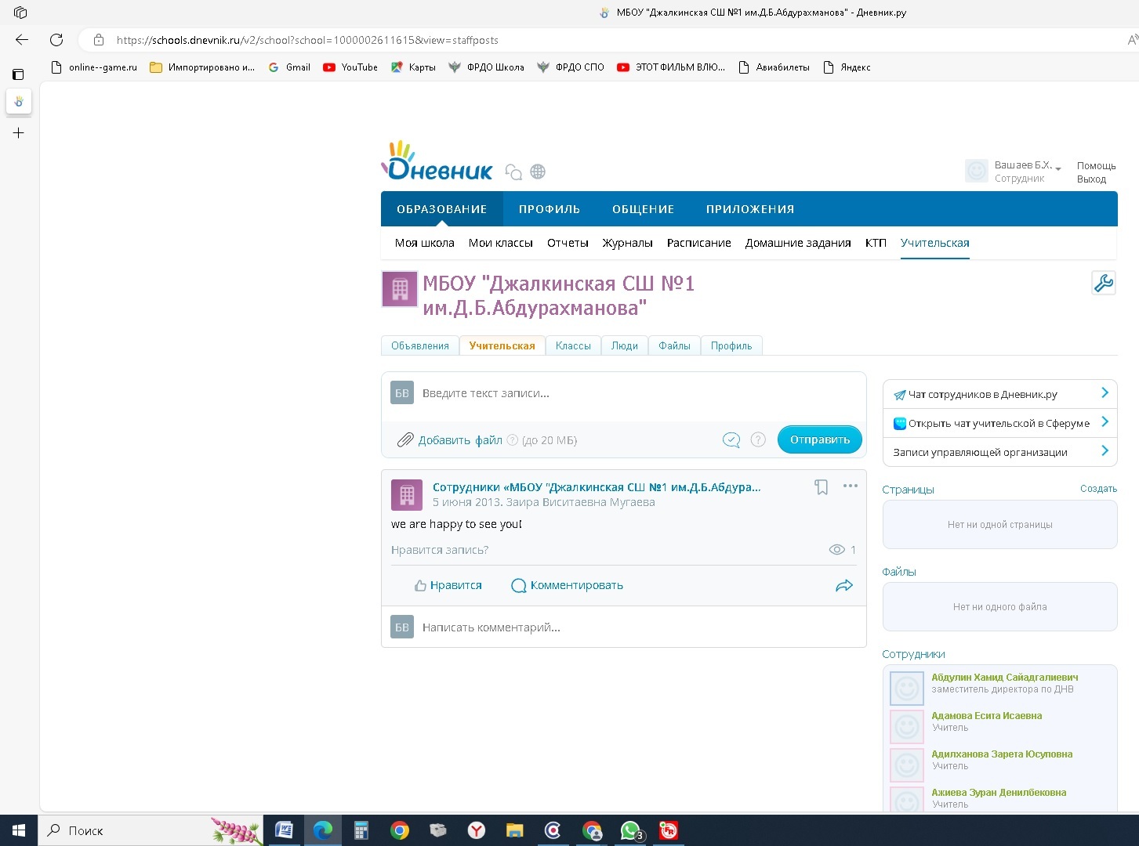Like the post with Нравится

pos(448,586)
